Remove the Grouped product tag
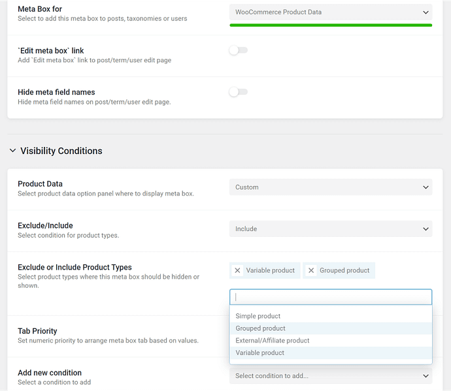The width and height of the screenshot is (451, 391). point(311,270)
